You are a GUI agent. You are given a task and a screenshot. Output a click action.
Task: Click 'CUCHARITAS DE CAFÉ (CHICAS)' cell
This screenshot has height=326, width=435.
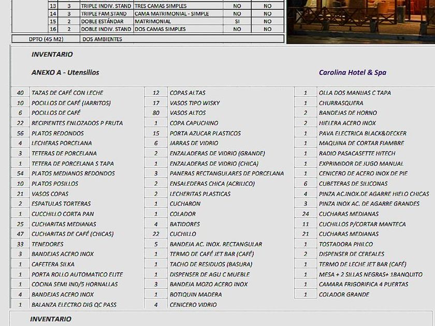(x=72, y=234)
